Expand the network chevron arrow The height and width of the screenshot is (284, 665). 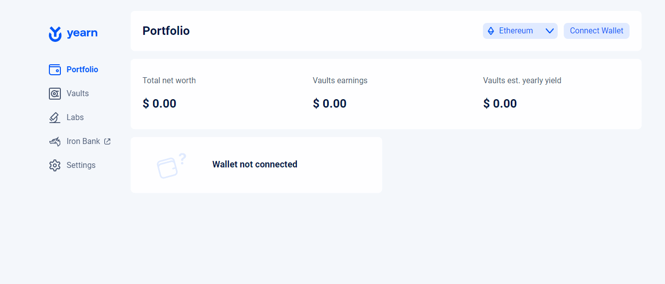click(550, 31)
